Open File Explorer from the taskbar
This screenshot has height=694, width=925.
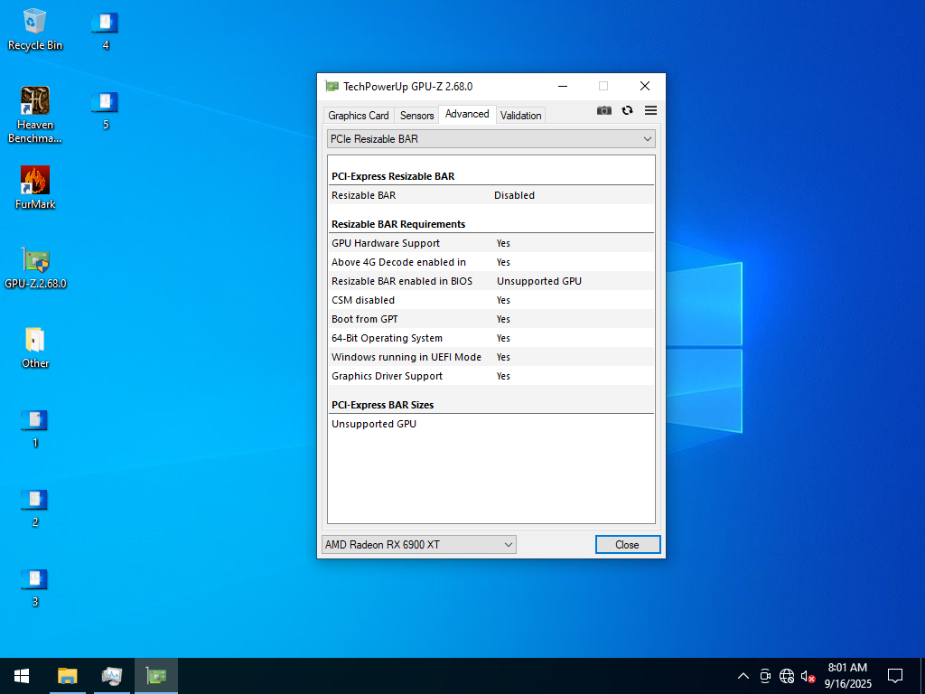click(x=67, y=676)
